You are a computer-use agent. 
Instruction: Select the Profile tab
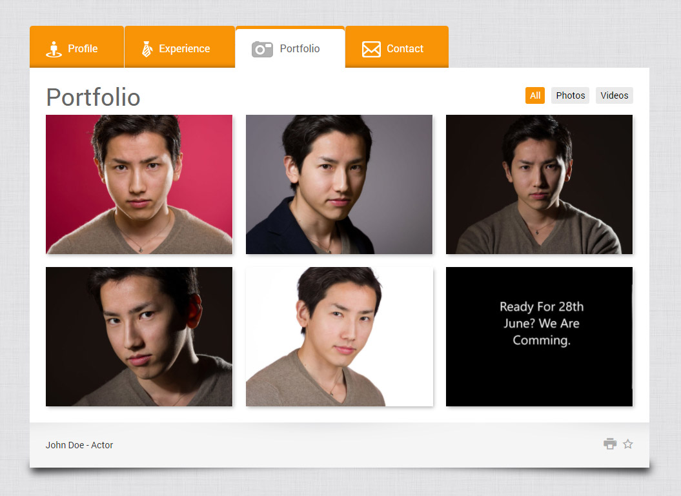click(x=76, y=48)
